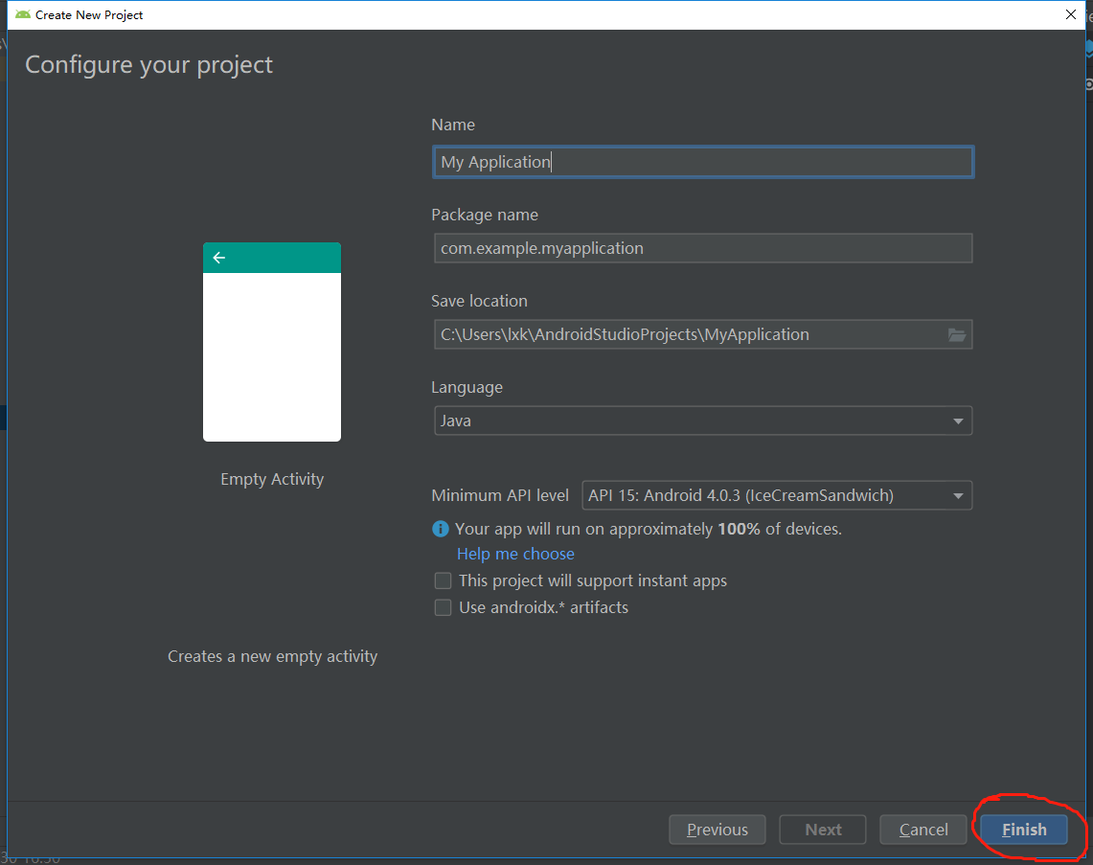This screenshot has height=865, width=1093.
Task: Open the 'Help me choose' link
Action: 515,554
